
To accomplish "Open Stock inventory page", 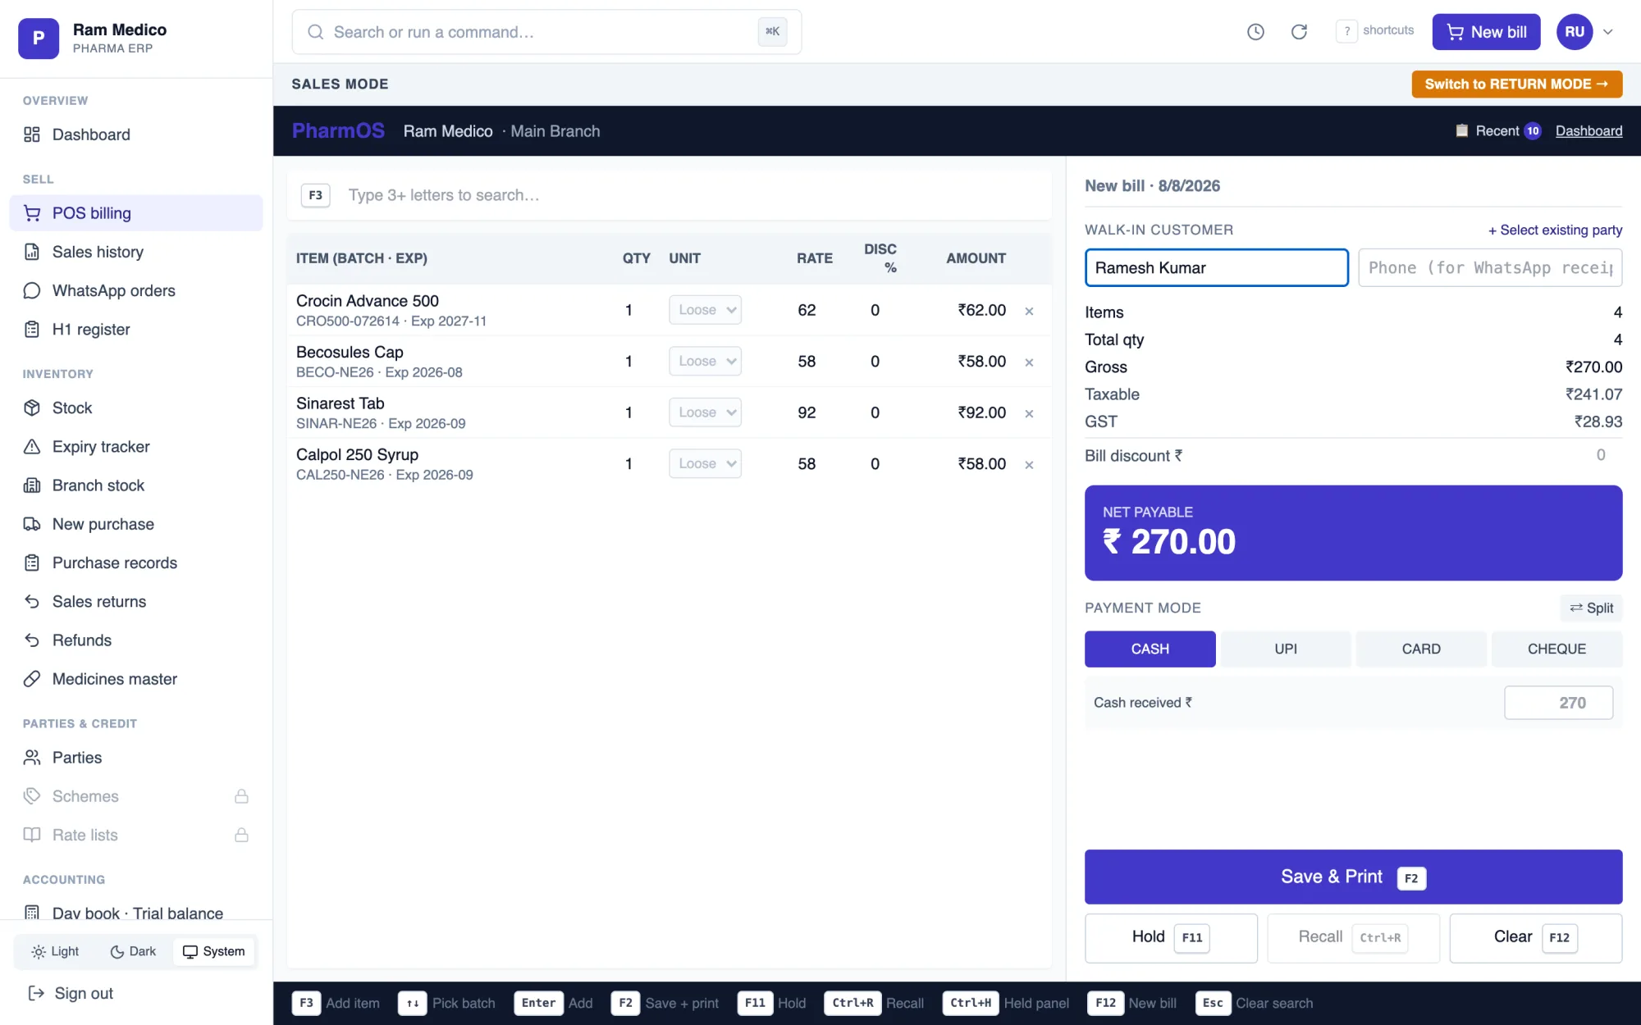I will click(136, 408).
